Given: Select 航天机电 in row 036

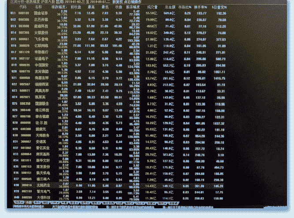Looking at the screenshot, I should [x=43, y=173].
